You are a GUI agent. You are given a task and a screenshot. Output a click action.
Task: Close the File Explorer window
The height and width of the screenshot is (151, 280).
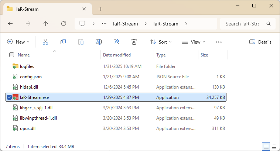click(x=271, y=6)
